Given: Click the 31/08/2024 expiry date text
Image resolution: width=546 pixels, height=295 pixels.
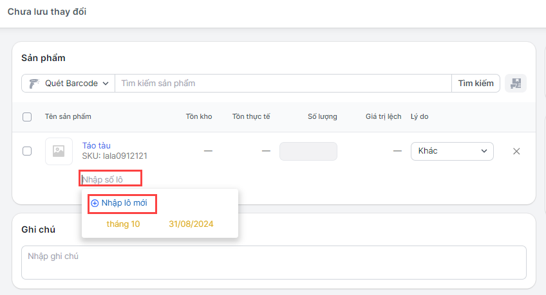Looking at the screenshot, I should [x=191, y=224].
